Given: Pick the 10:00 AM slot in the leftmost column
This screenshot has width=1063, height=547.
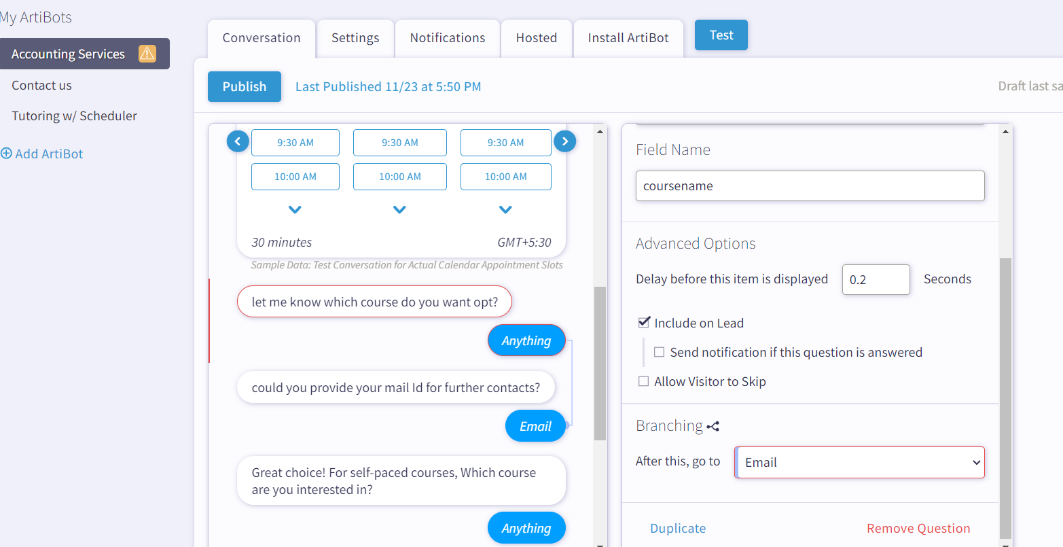Looking at the screenshot, I should click(295, 177).
